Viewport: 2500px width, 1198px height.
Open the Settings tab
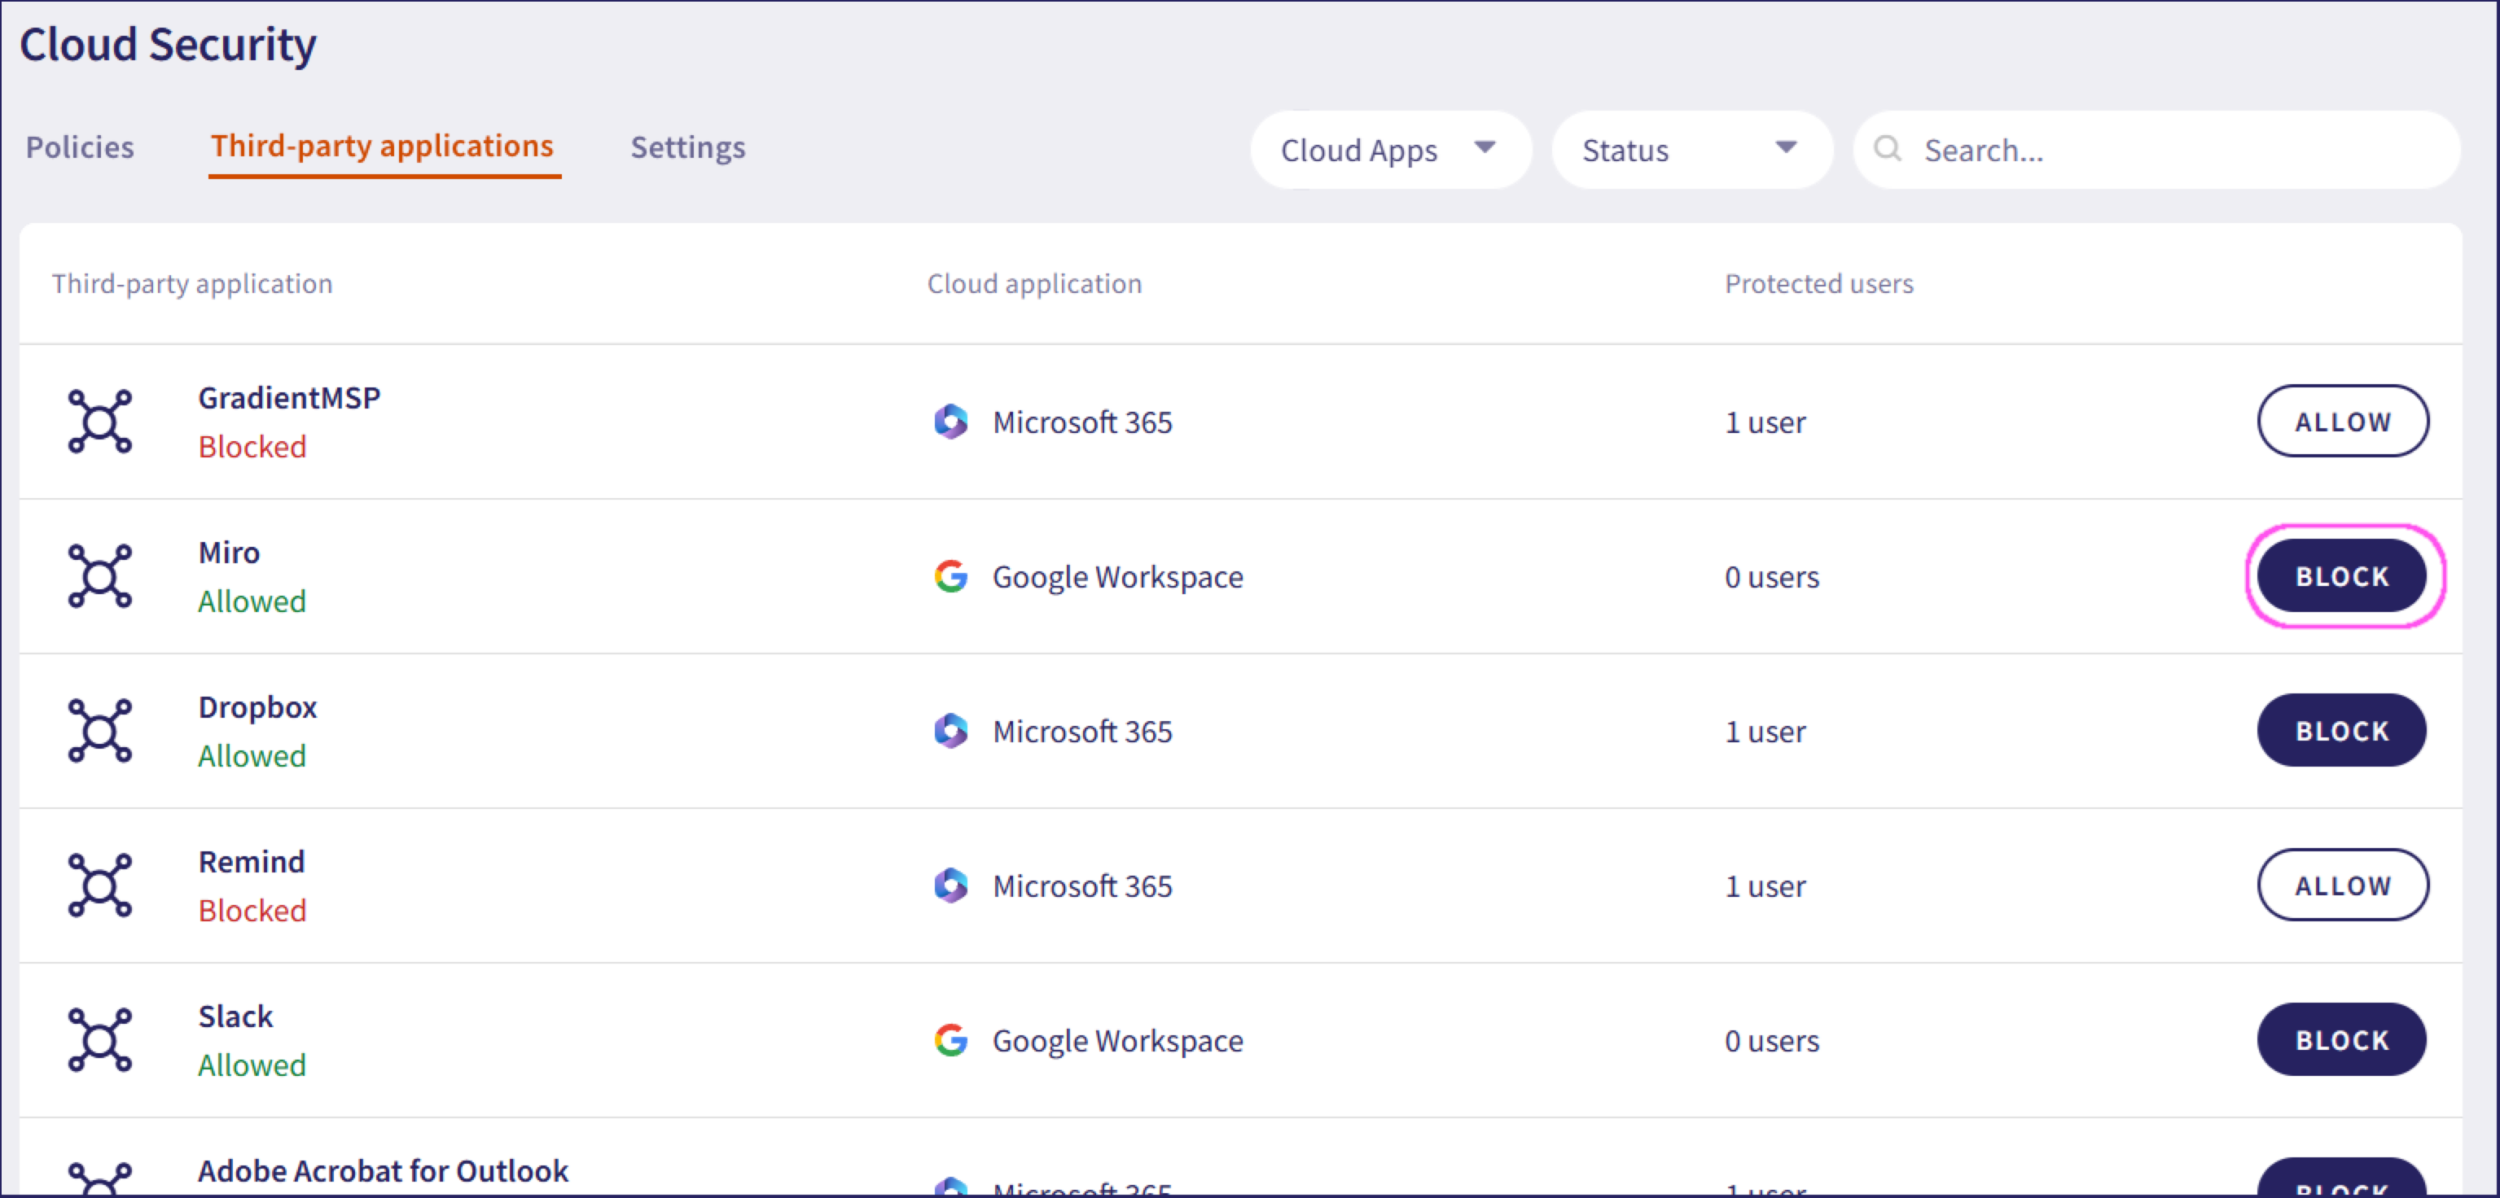pyautogui.click(x=687, y=147)
